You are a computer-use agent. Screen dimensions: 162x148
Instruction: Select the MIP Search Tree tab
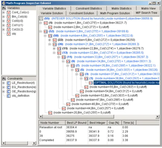pos(146,13)
